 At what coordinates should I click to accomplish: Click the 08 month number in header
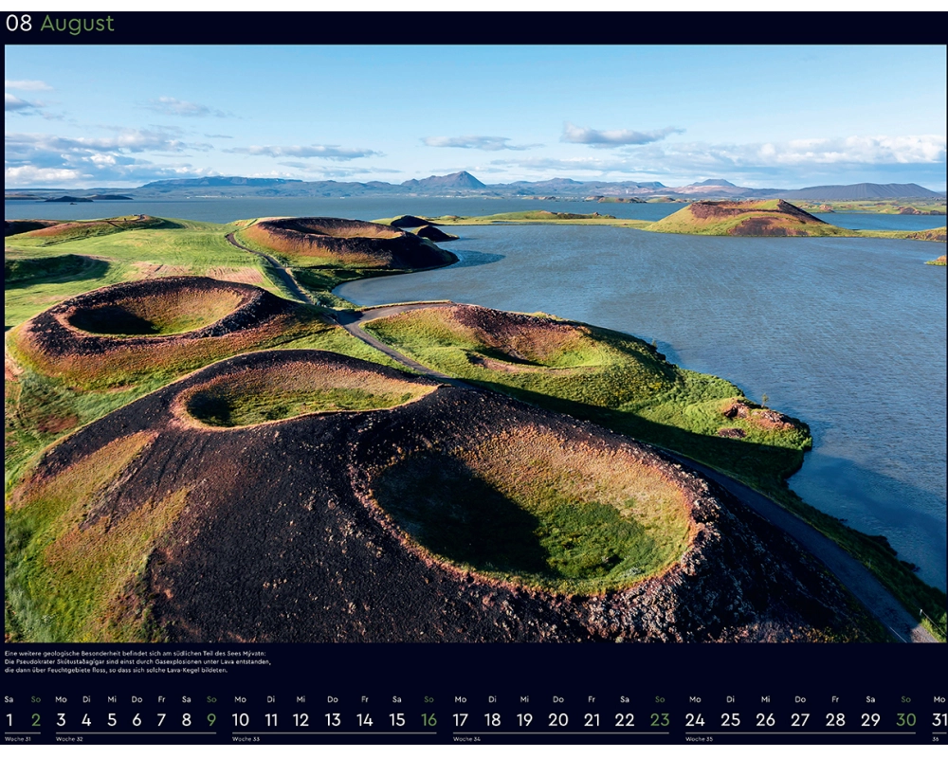click(19, 24)
